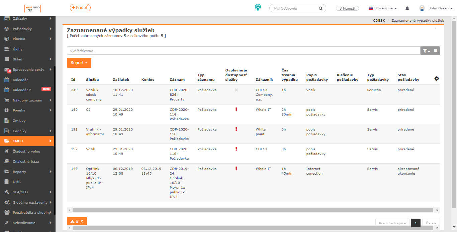The image size is (457, 232).
Task: Click the table horizontal scrollbar
Action: [x=253, y=210]
